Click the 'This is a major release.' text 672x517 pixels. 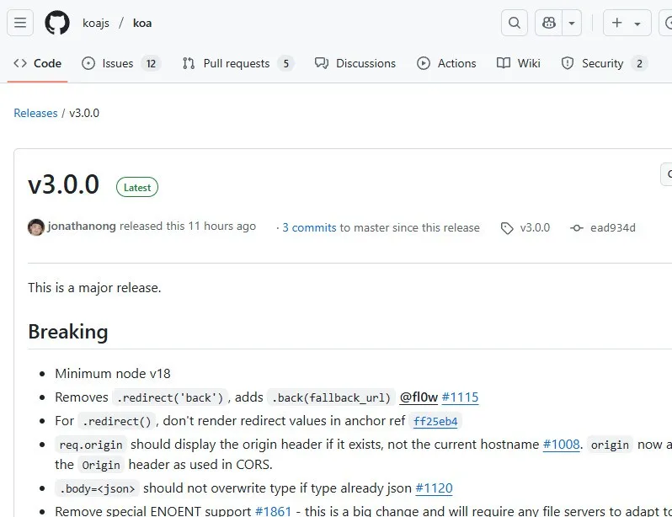(x=94, y=288)
